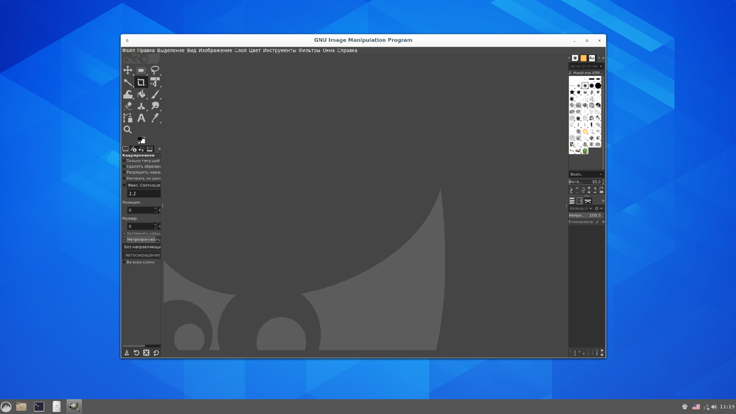
Task: Reset tool options to default values
Action: [x=155, y=353]
